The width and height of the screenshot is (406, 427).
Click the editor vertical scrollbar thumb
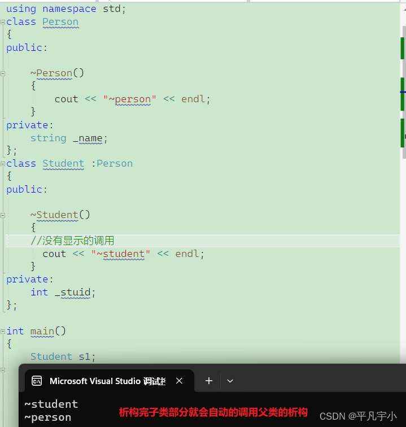pyautogui.click(x=404, y=93)
